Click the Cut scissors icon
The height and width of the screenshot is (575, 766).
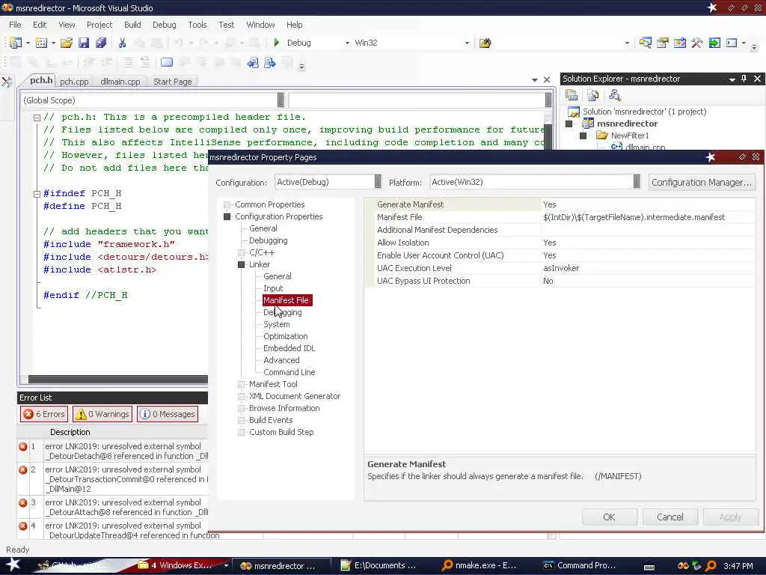(122, 43)
